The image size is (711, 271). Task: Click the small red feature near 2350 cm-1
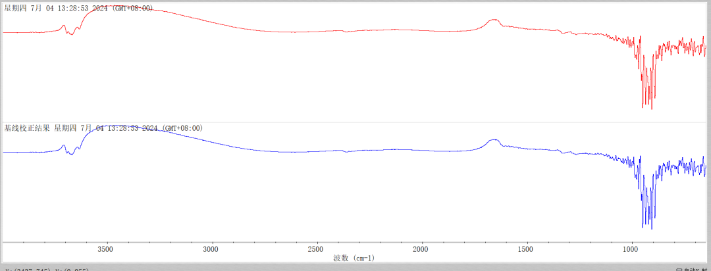tap(345, 31)
